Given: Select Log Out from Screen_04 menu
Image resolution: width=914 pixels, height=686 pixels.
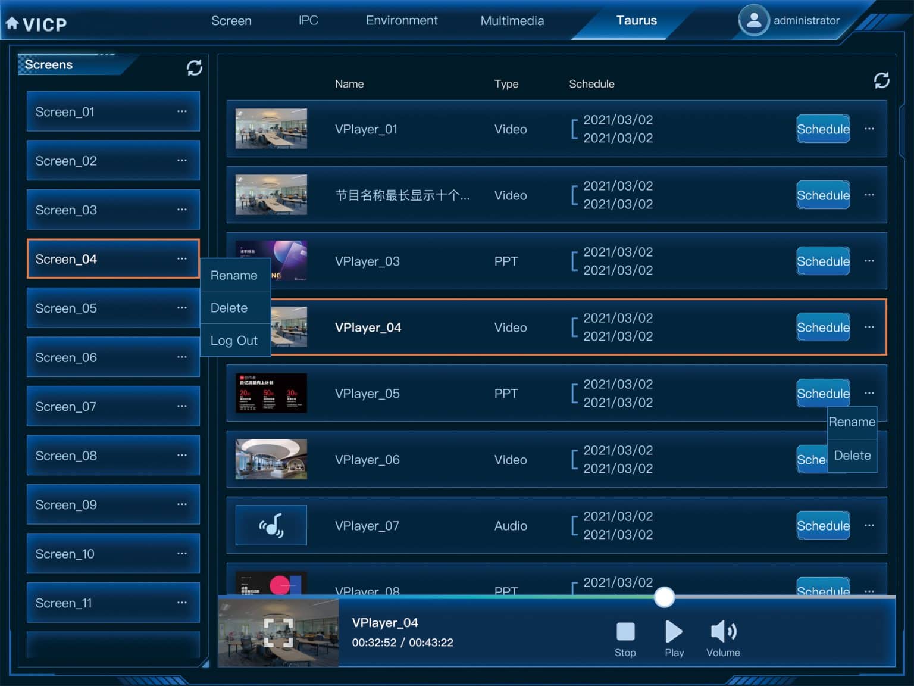Looking at the screenshot, I should 234,341.
